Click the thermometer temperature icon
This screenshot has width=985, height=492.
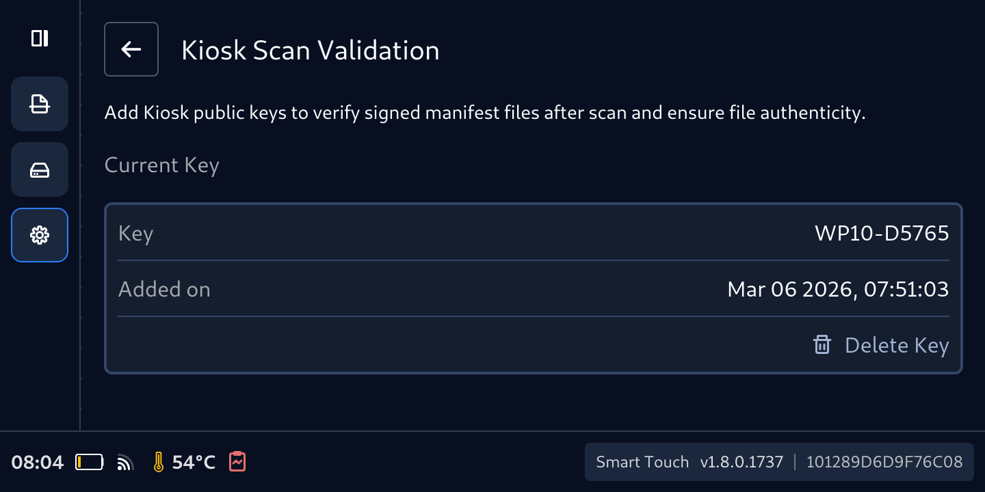(x=159, y=463)
